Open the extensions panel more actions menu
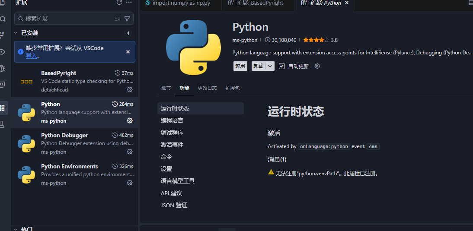473x231 pixels. click(x=129, y=3)
